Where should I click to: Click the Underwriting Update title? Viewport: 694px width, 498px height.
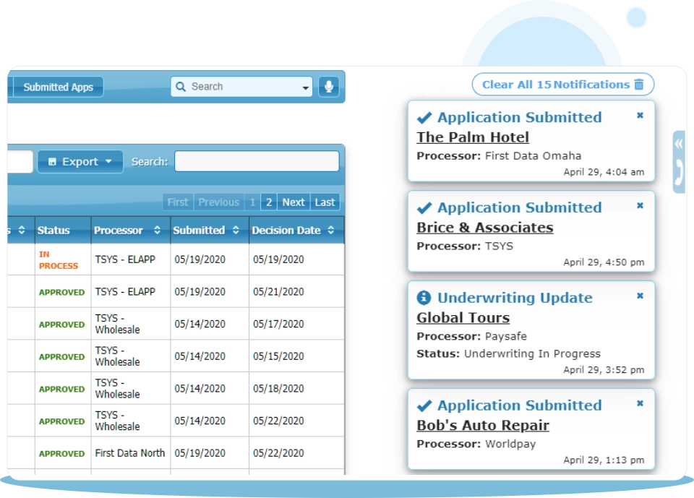[x=515, y=298]
